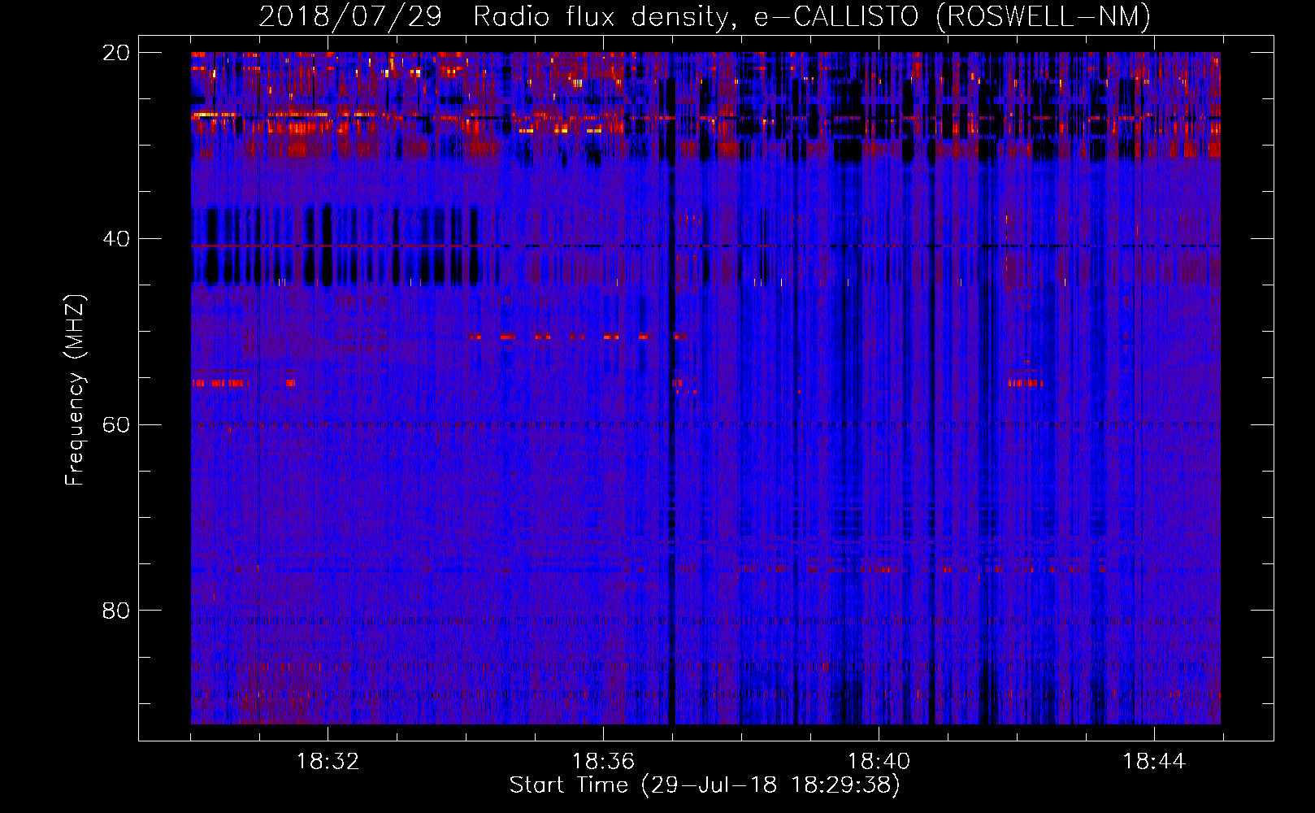Click the 18:40 time tick label
Image resolution: width=1315 pixels, height=813 pixels.
879,762
